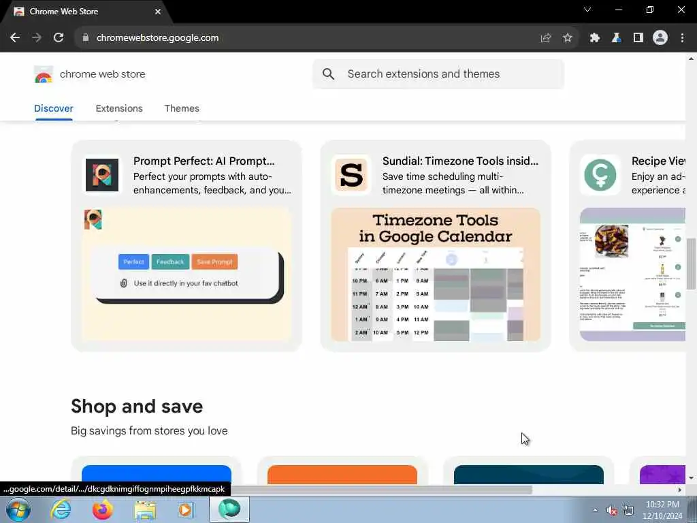
Task: Open the tab search chevron in title bar
Action: point(587,10)
